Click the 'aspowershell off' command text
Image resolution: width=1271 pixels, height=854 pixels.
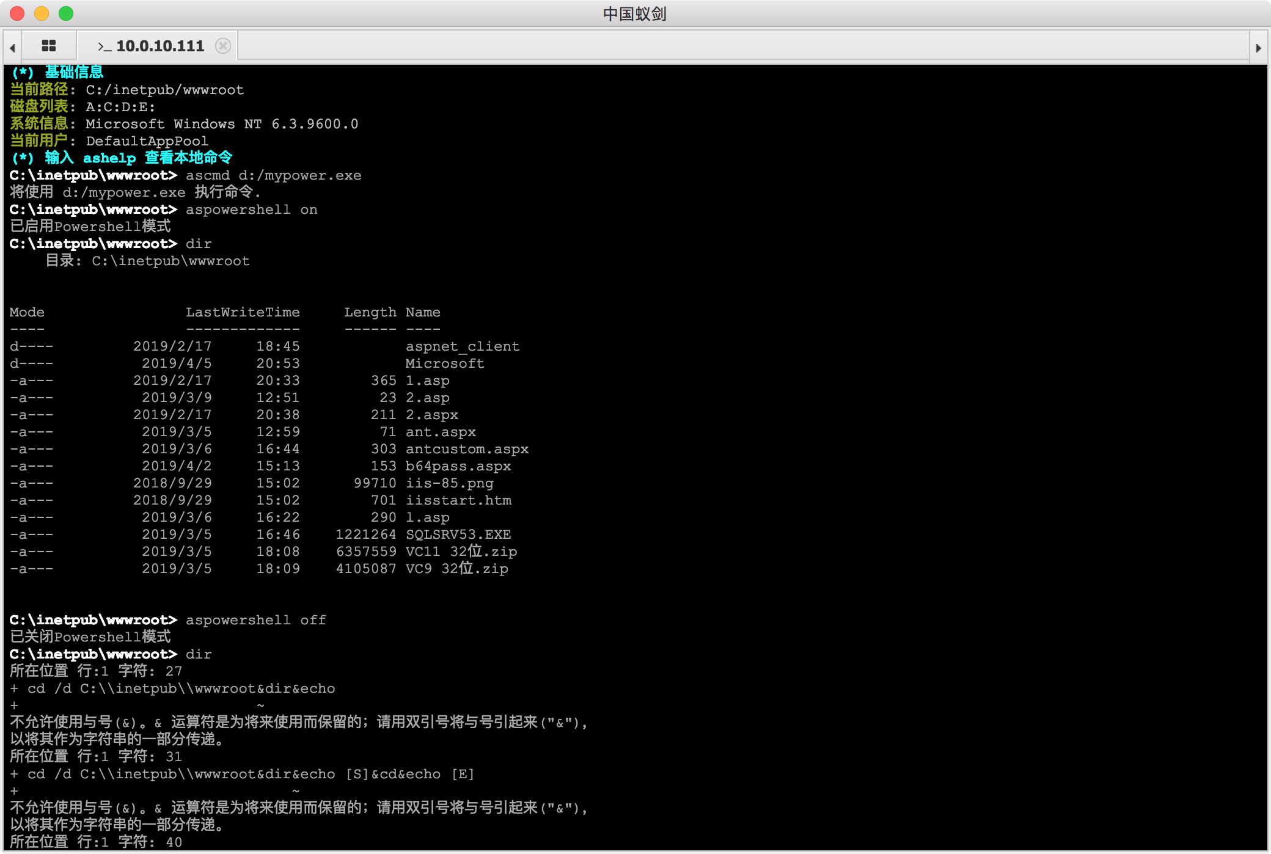pyautogui.click(x=255, y=620)
